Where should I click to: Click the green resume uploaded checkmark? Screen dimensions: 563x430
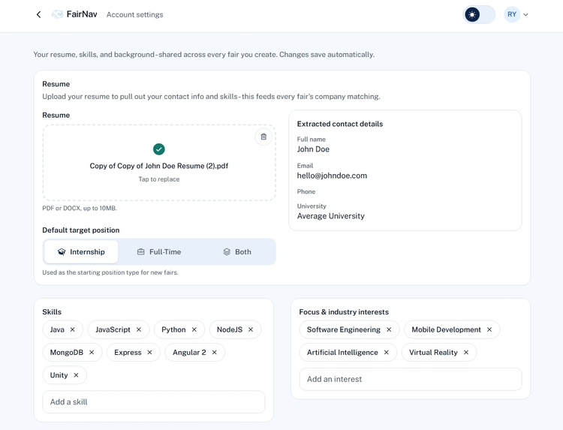tap(158, 149)
